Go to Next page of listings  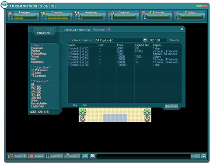87,40
